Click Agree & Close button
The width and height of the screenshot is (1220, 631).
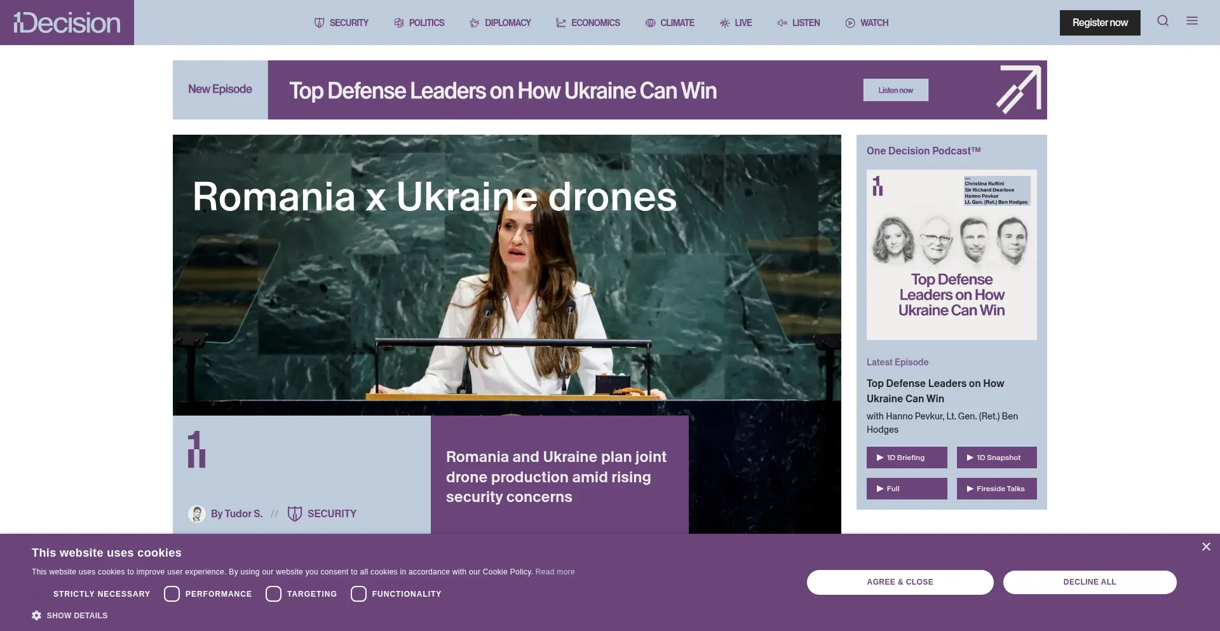(900, 582)
